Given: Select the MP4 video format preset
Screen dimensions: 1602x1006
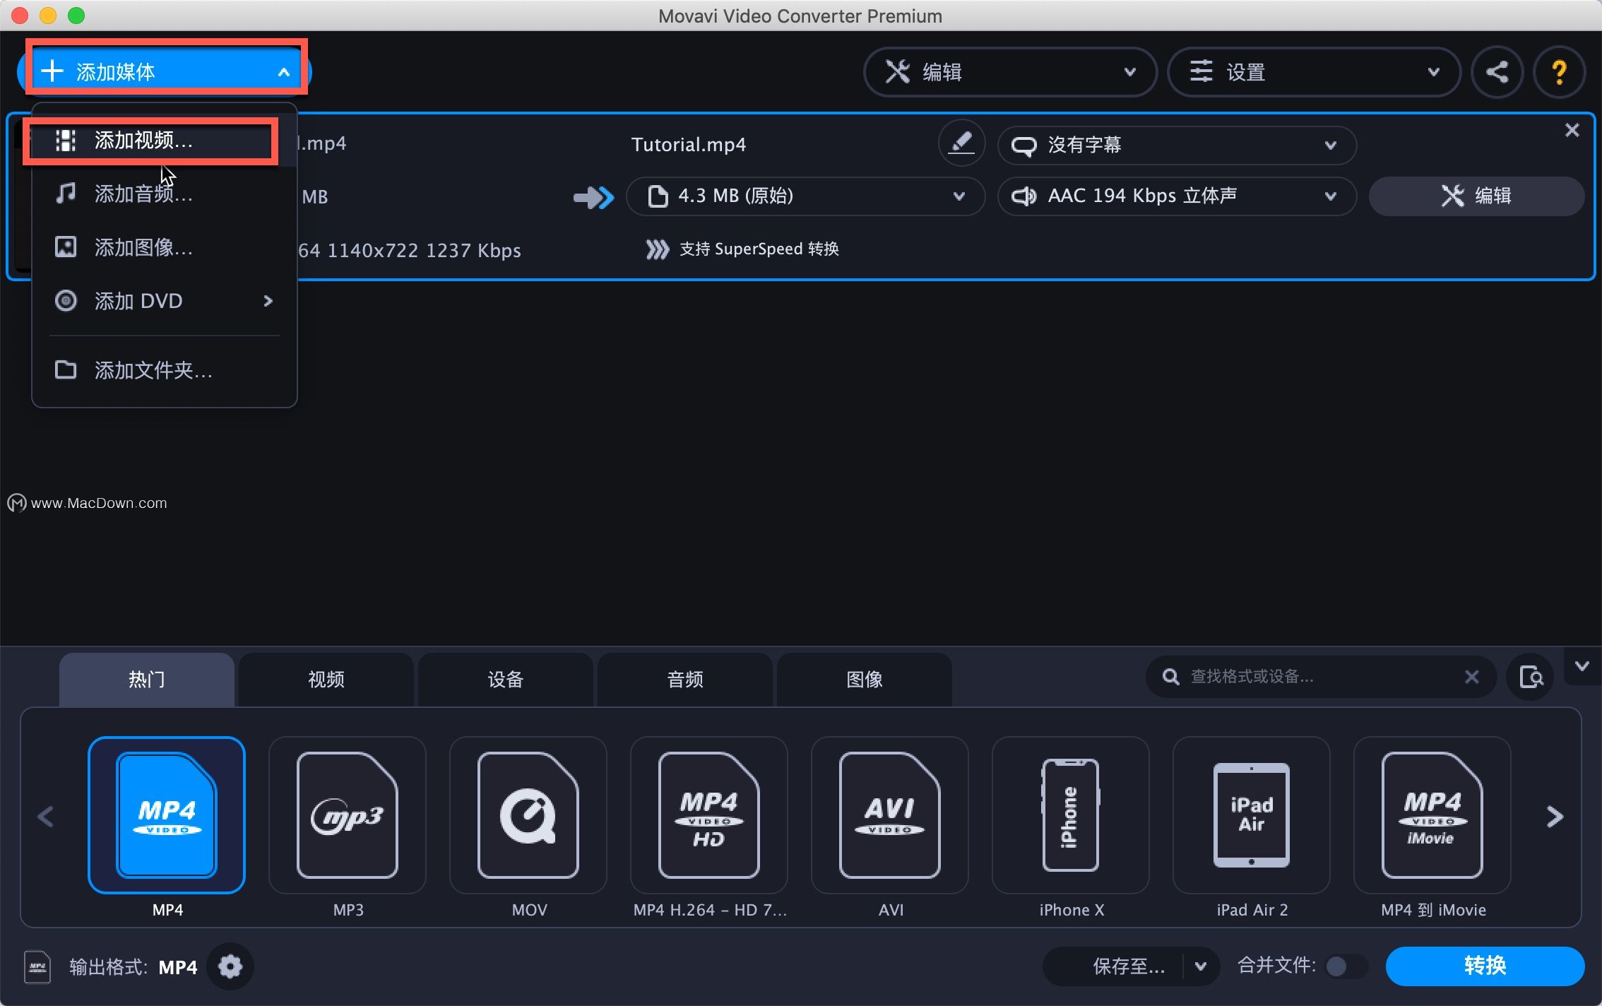Looking at the screenshot, I should coord(167,815).
